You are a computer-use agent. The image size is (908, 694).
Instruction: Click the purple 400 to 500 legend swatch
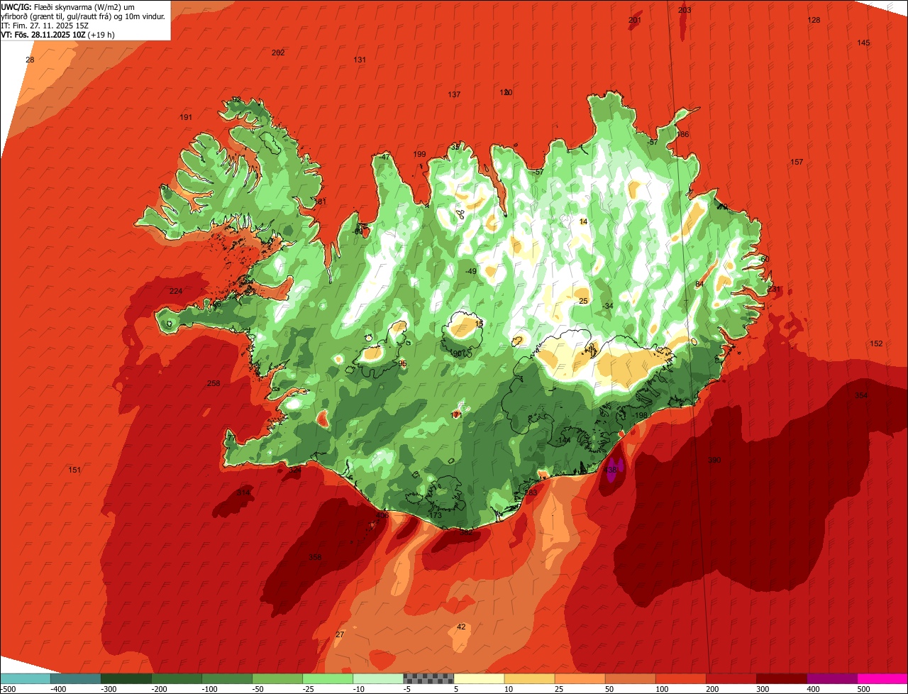coord(831,678)
